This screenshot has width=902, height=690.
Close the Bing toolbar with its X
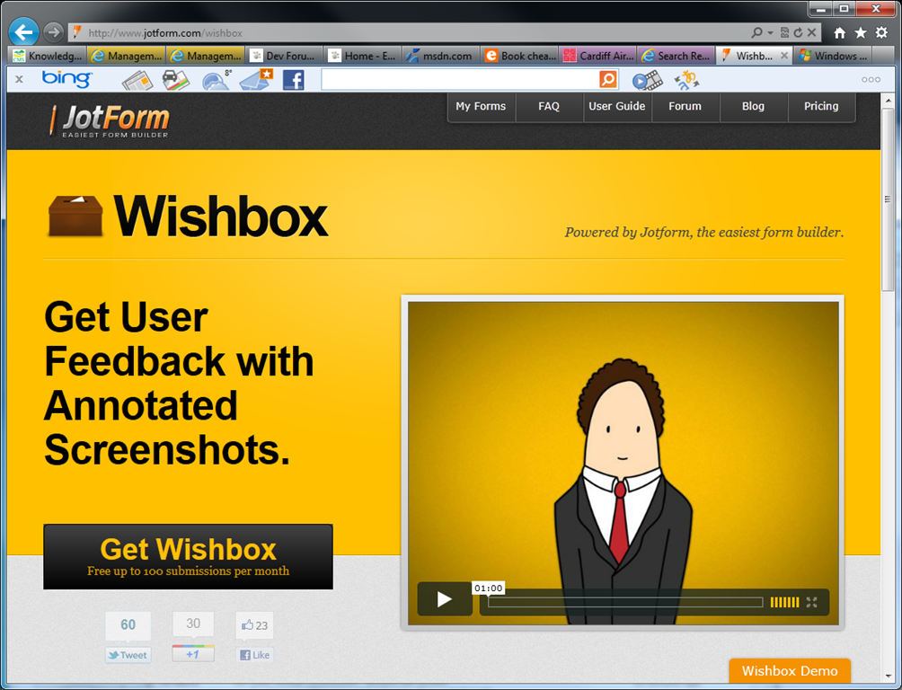pos(19,79)
